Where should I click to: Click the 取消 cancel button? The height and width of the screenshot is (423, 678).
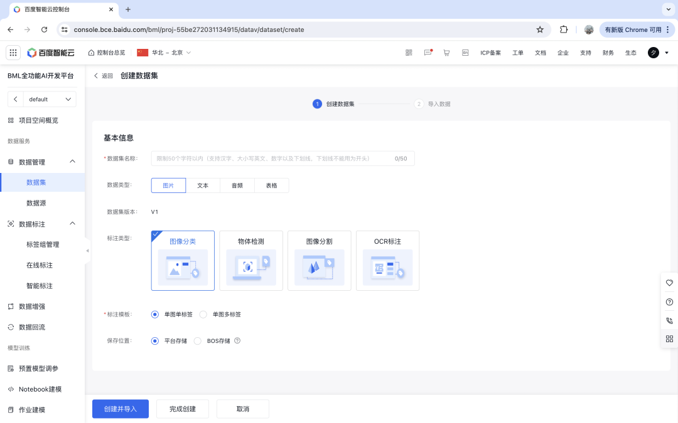point(242,409)
